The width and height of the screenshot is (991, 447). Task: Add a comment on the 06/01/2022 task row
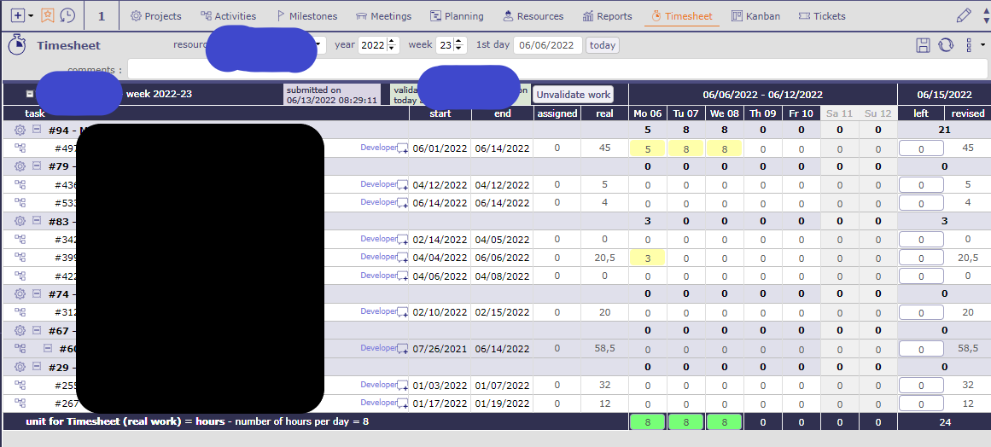coord(402,148)
